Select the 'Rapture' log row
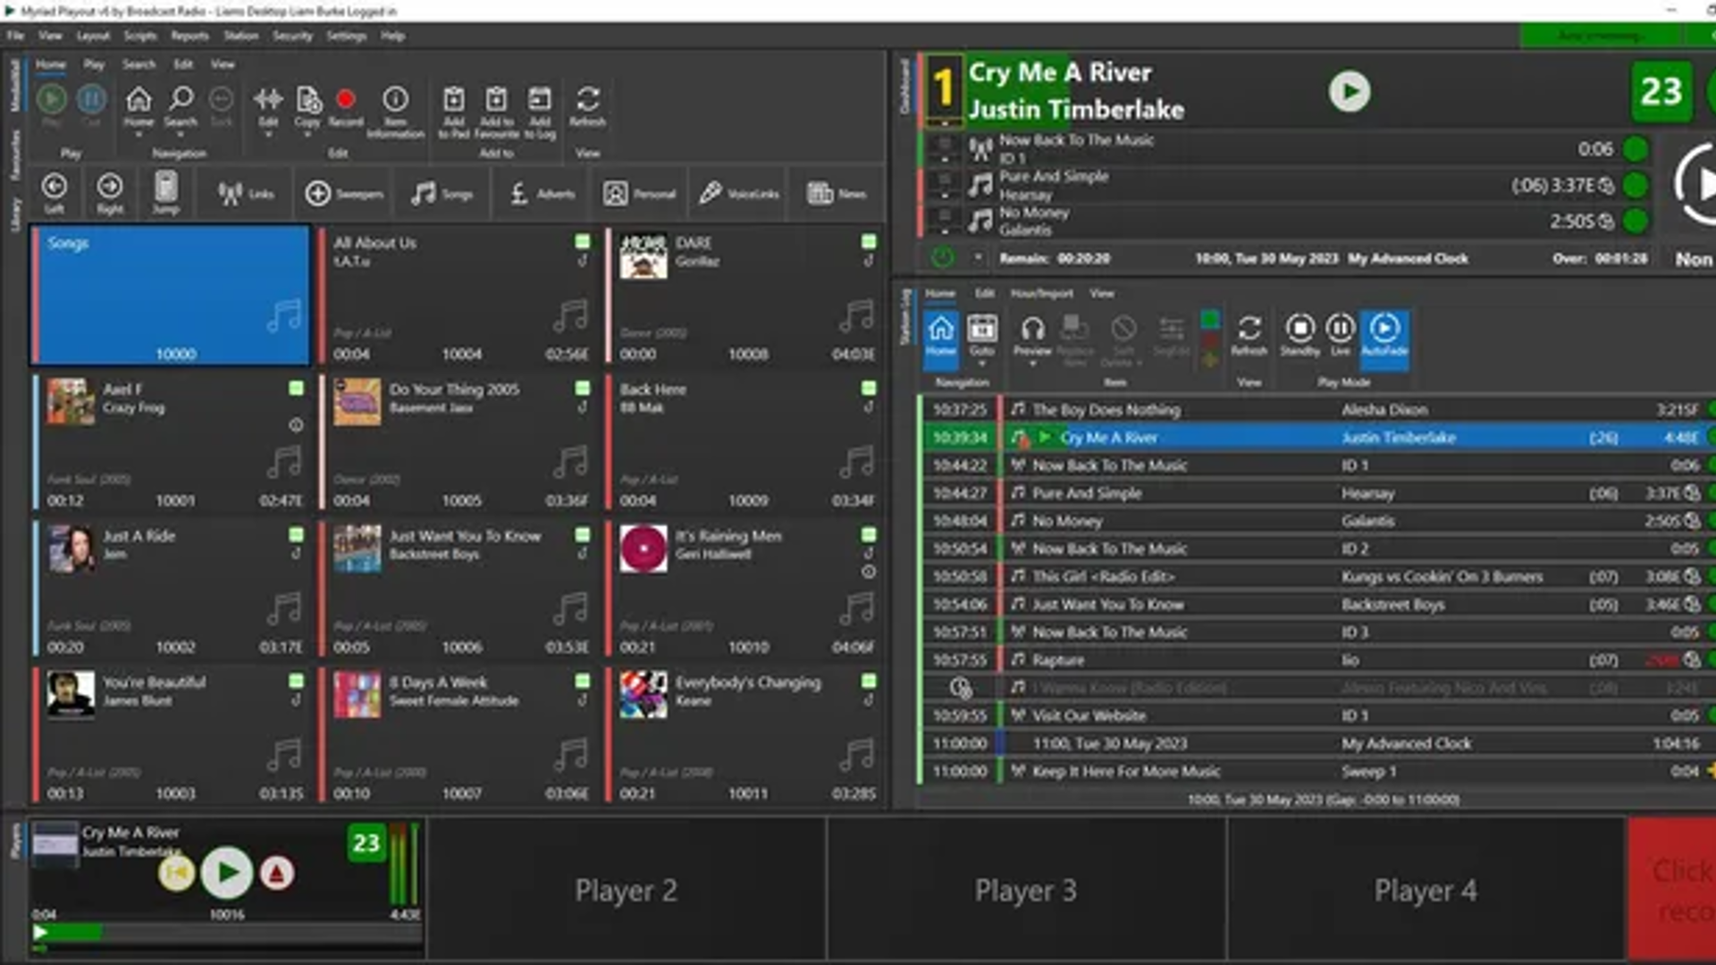1716x965 pixels. click(1318, 660)
